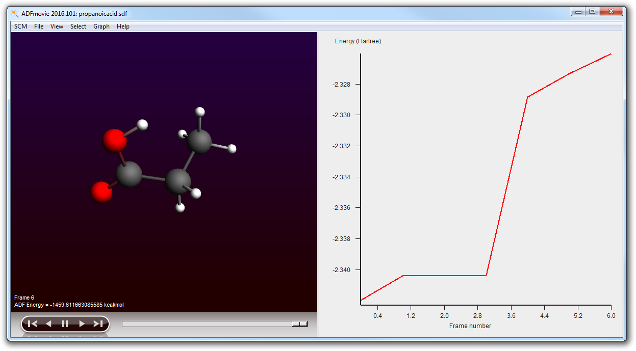The height and width of the screenshot is (351, 636).
Task: Click the graph point at frame 6
Action: coord(610,54)
